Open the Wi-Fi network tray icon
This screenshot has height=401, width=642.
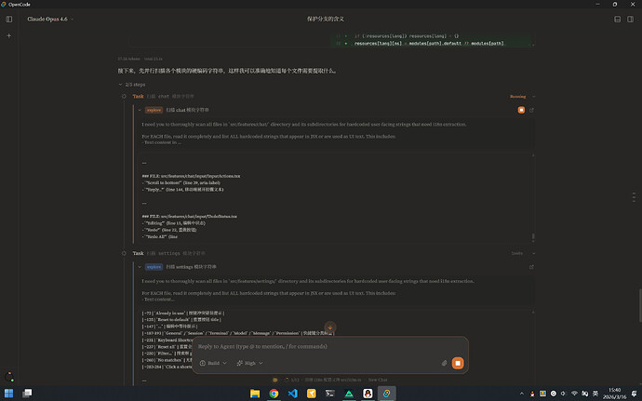click(574, 394)
